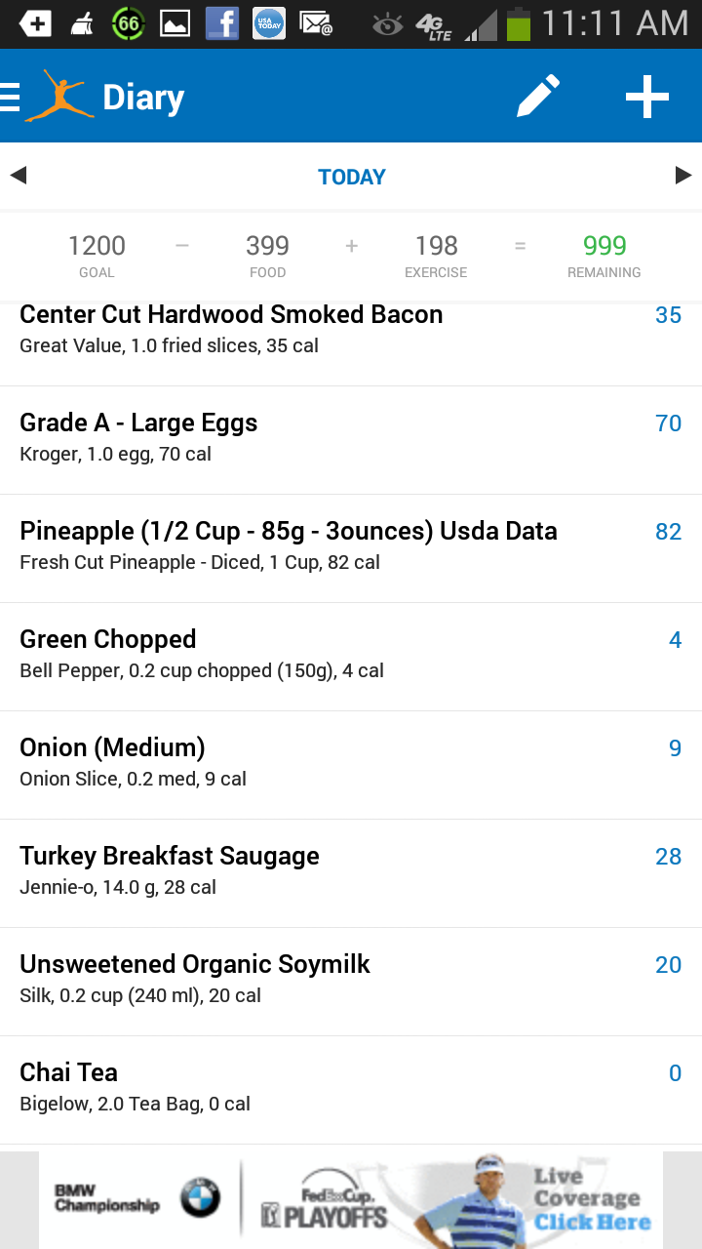Viewport: 702px width, 1249px height.
Task: Open the hamburger navigation menu
Action: pyautogui.click(x=11, y=98)
